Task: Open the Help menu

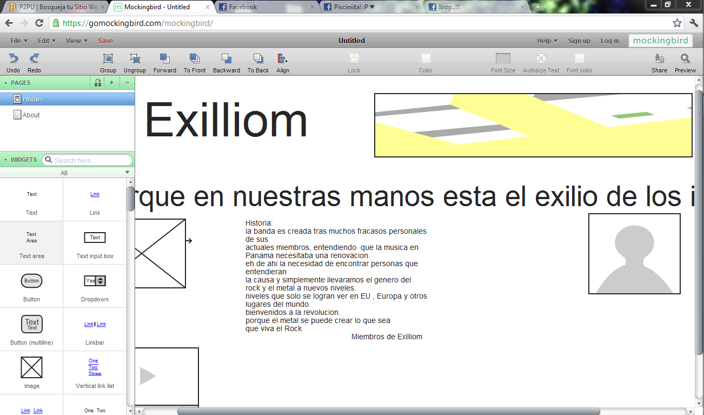Action: [x=548, y=41]
